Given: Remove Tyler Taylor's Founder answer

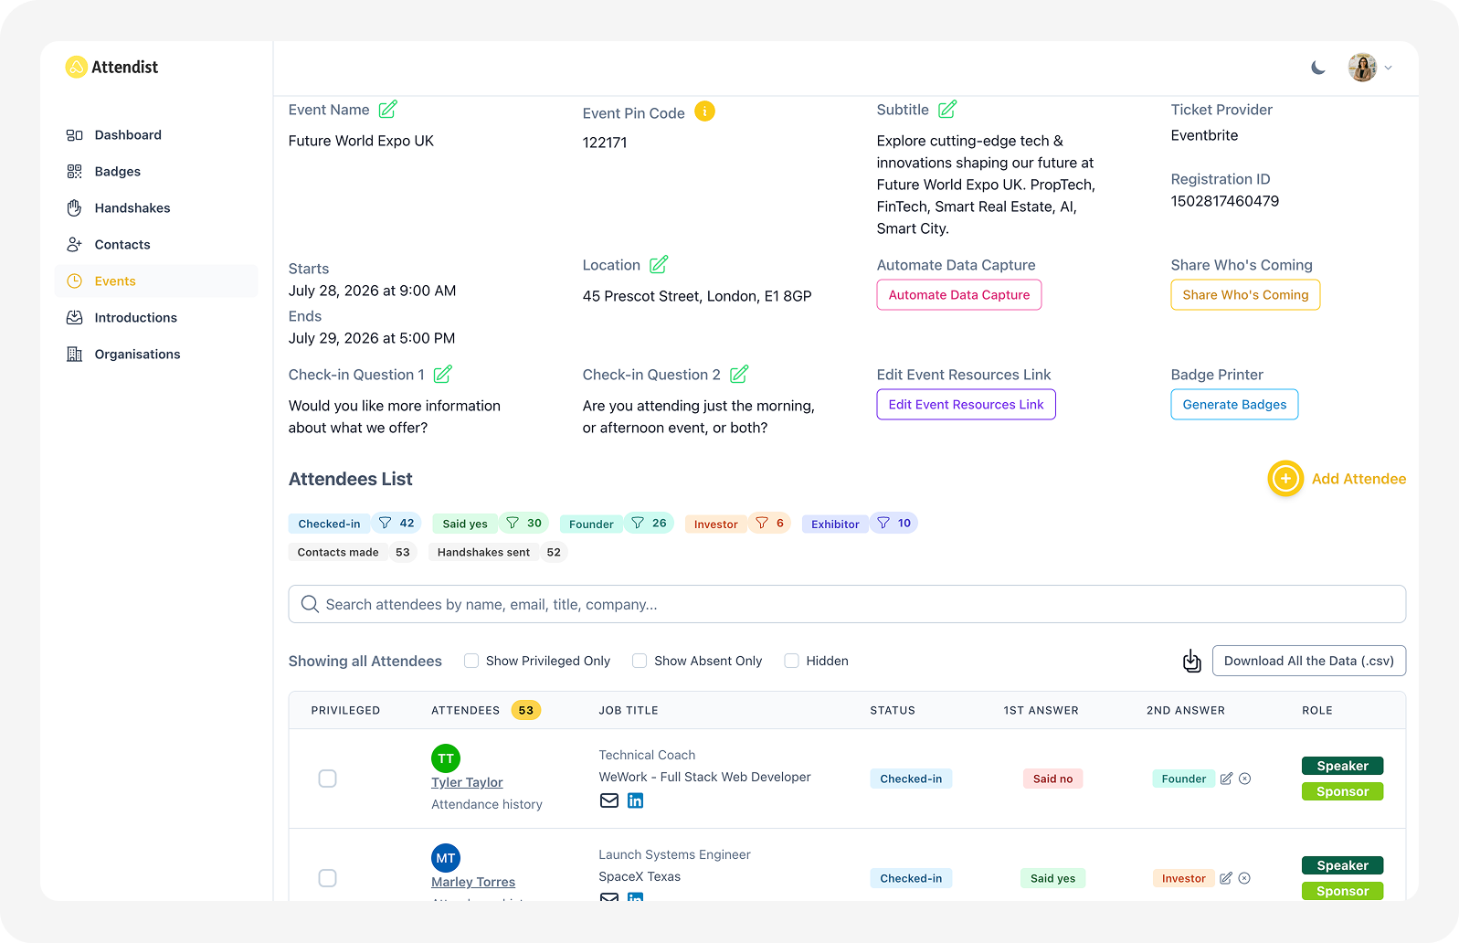Looking at the screenshot, I should [1244, 779].
